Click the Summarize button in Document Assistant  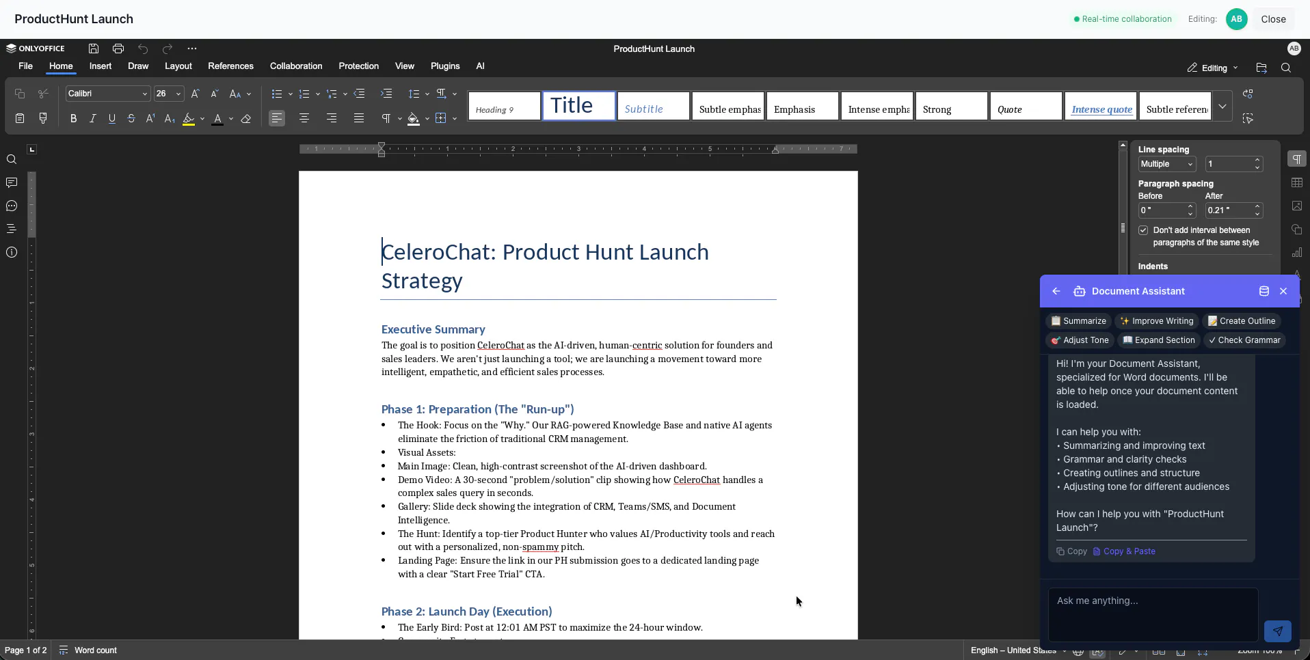pyautogui.click(x=1079, y=321)
